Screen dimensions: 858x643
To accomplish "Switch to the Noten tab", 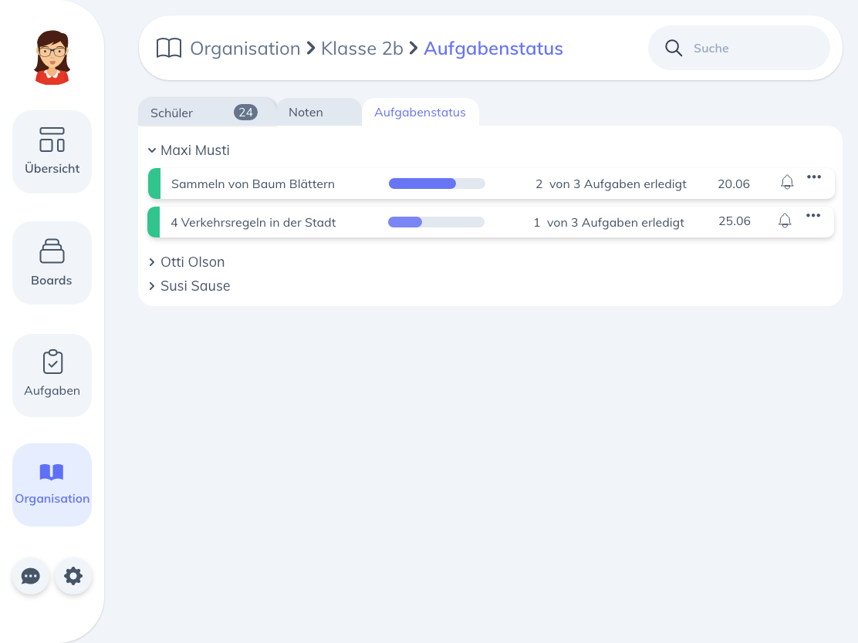I will 319,112.
